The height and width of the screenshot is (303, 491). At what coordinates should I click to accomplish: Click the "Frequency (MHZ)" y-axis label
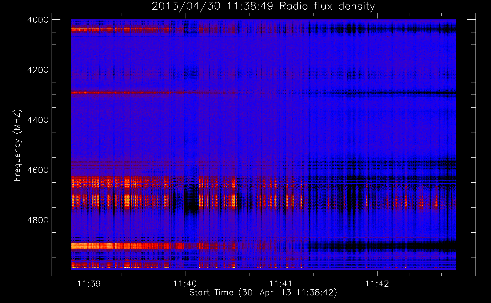18,145
